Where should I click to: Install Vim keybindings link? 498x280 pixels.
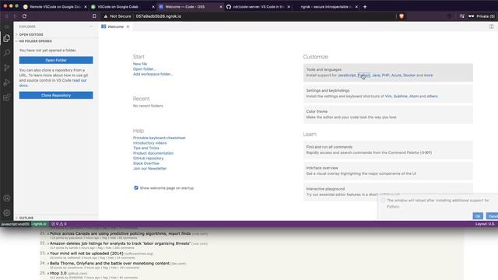388,96
